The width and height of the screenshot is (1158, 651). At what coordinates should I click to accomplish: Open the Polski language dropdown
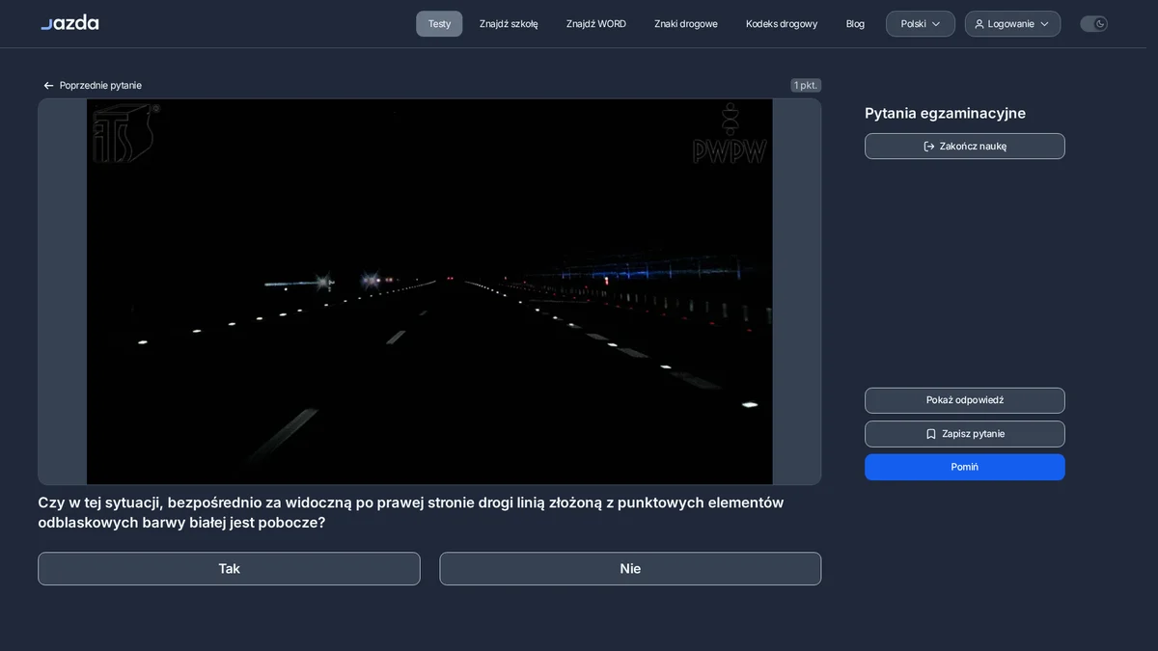[x=921, y=24]
